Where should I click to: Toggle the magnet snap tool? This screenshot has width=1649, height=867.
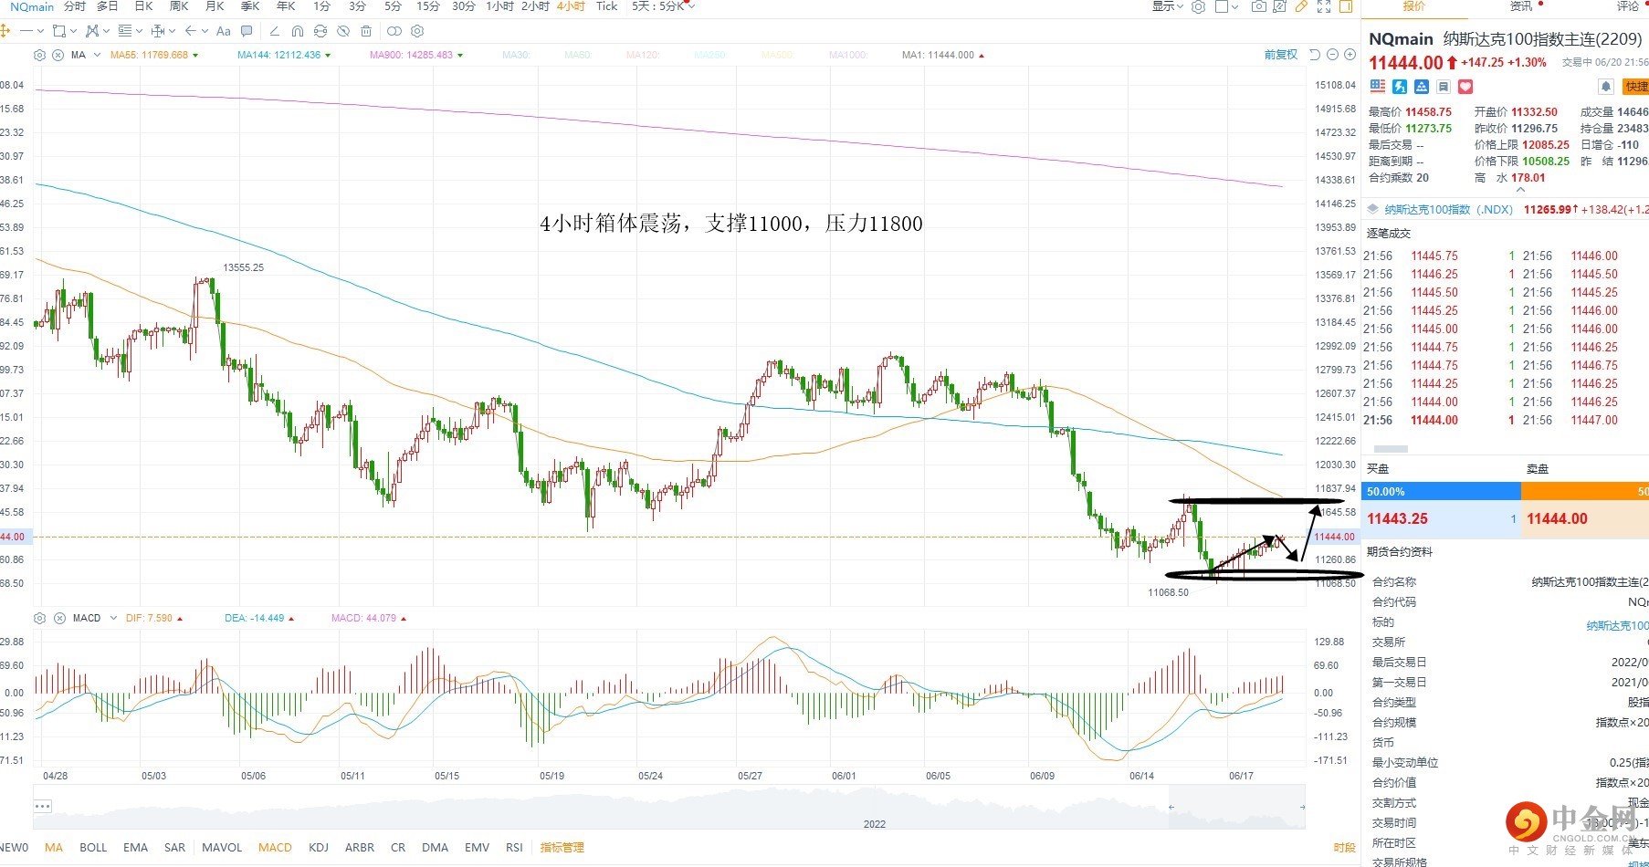(297, 31)
